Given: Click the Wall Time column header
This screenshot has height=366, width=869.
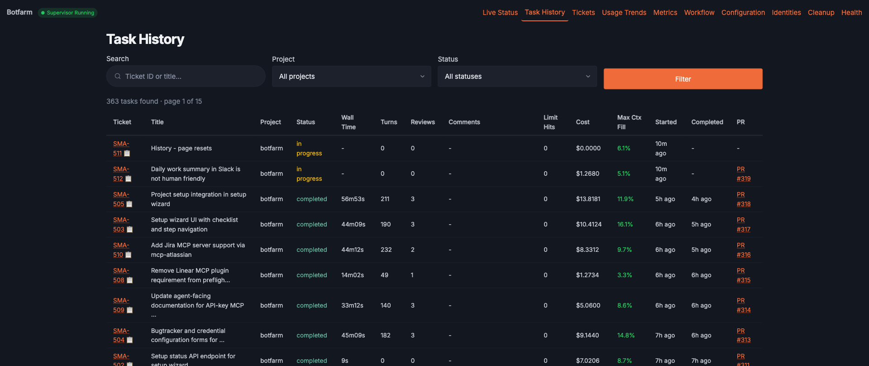Looking at the screenshot, I should [349, 122].
